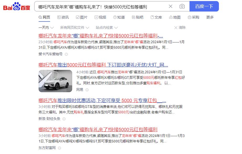This screenshot has width=242, height=154.
Task: Click the 4小时前 timestamp text
Action: [x=82, y=72]
